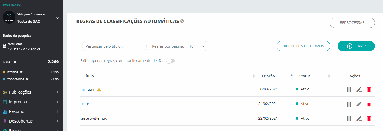This screenshot has height=131, width=383.
Task: Click the REPROCESSAR button
Action: pos(352,23)
